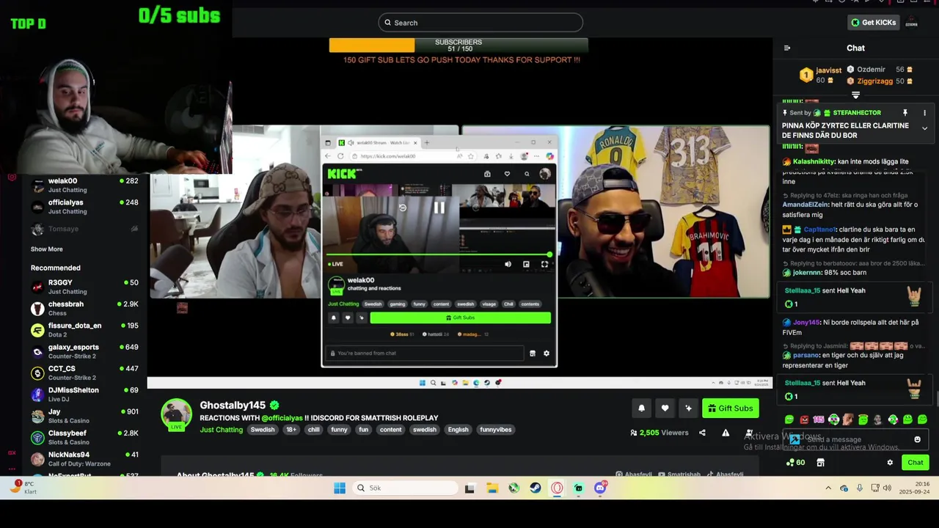939x528 pixels.
Task: Open officialyas channel in sidebar
Action: [x=84, y=207]
